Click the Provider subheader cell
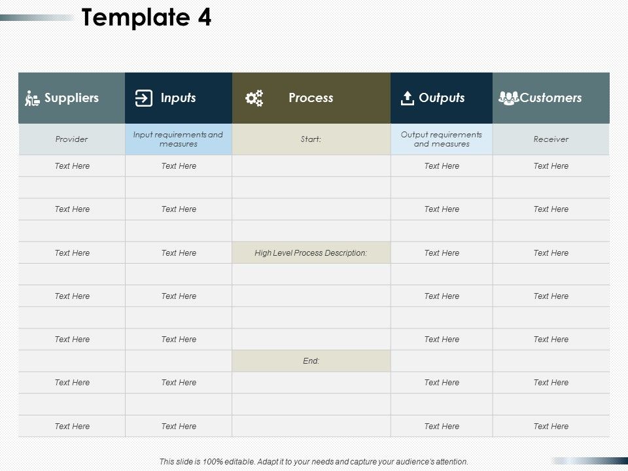The width and height of the screenshot is (628, 471). (x=72, y=139)
